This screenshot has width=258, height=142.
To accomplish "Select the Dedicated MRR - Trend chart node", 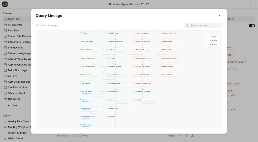I will (169, 33).
